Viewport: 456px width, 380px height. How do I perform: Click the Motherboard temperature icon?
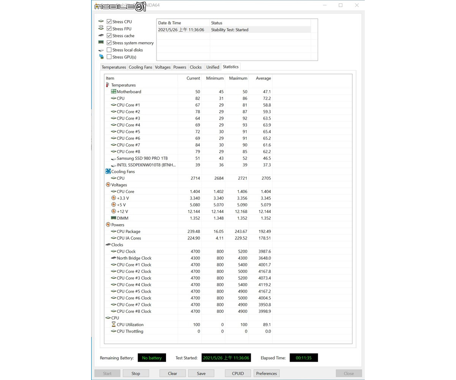click(113, 92)
